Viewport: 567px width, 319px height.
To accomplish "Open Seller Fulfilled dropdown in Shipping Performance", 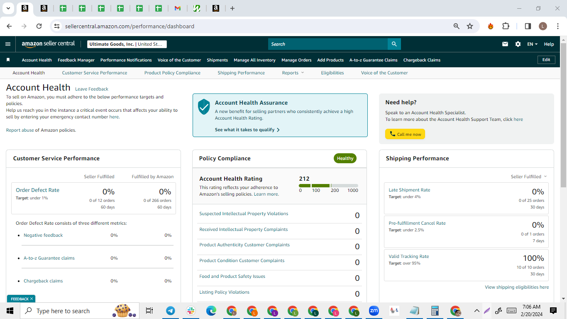I will point(529,177).
